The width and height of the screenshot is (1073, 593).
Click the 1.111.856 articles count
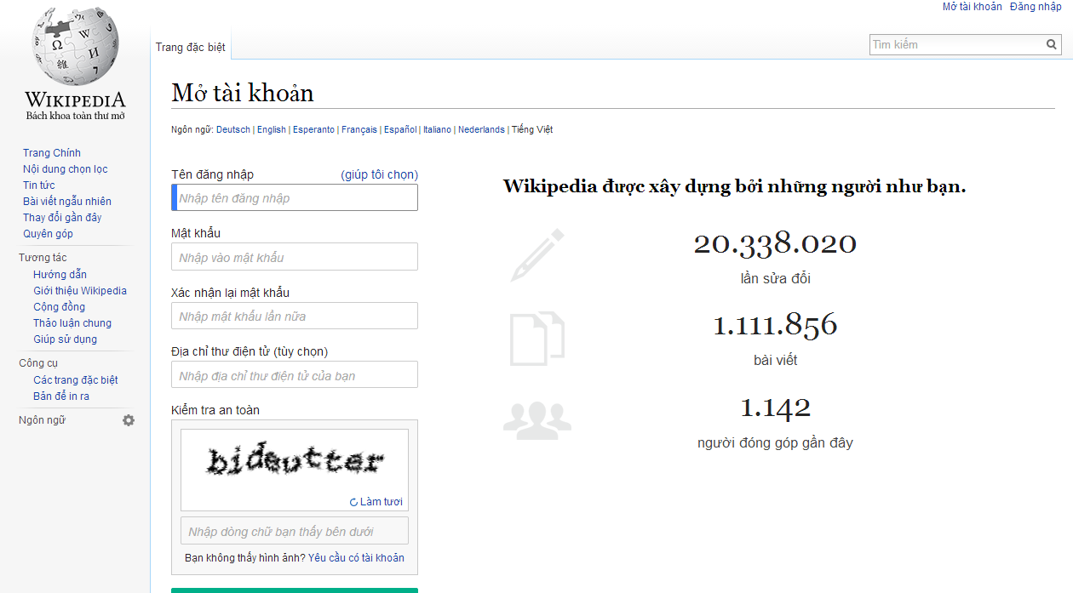click(x=775, y=324)
